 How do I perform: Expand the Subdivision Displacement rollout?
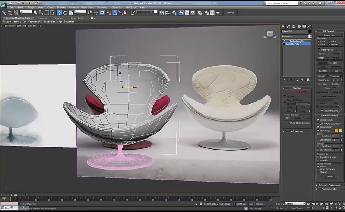[x=329, y=185]
